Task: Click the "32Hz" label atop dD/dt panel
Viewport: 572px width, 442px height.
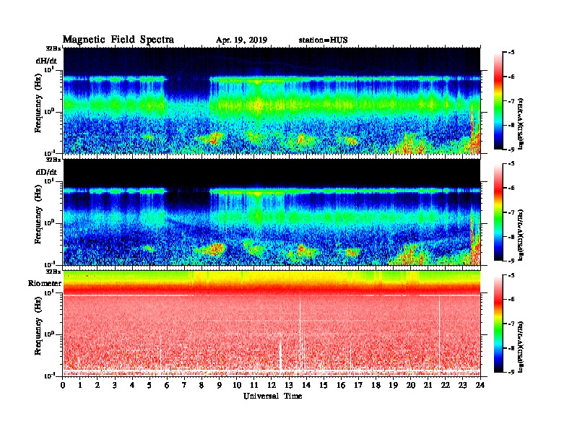Action: coord(53,160)
